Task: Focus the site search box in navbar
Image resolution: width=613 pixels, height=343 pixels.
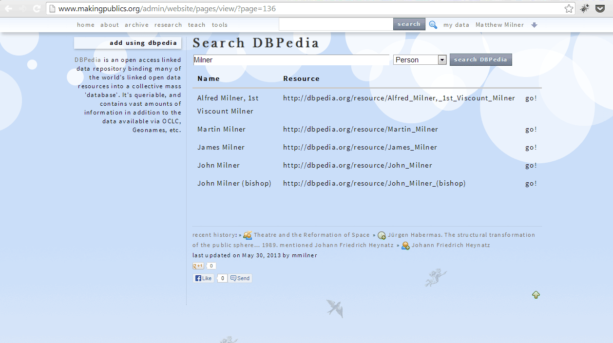Action: click(x=336, y=24)
